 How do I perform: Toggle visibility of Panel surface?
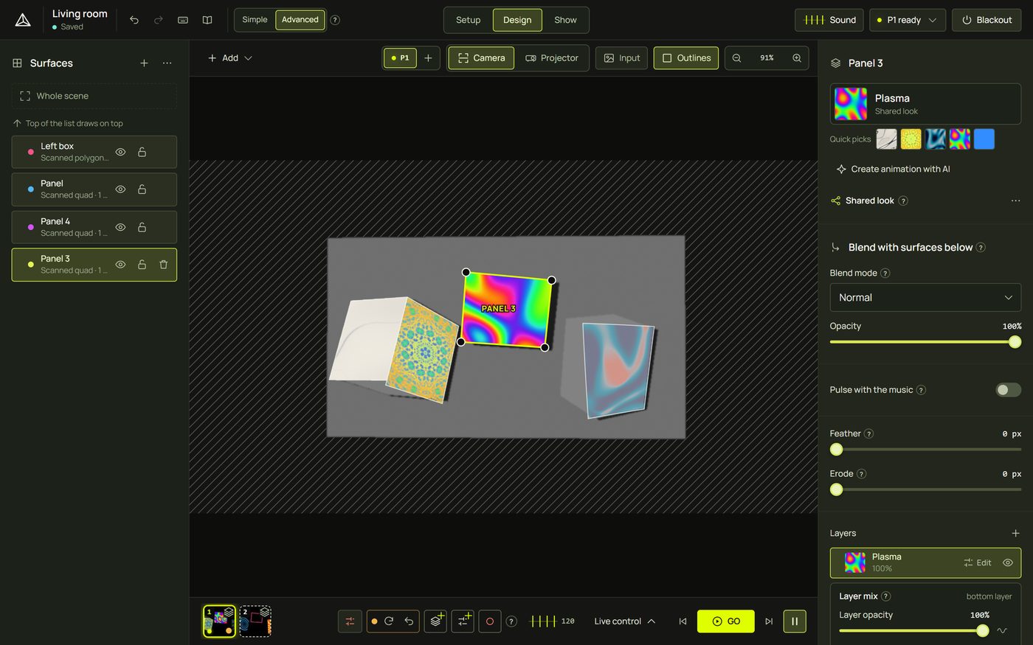click(120, 189)
